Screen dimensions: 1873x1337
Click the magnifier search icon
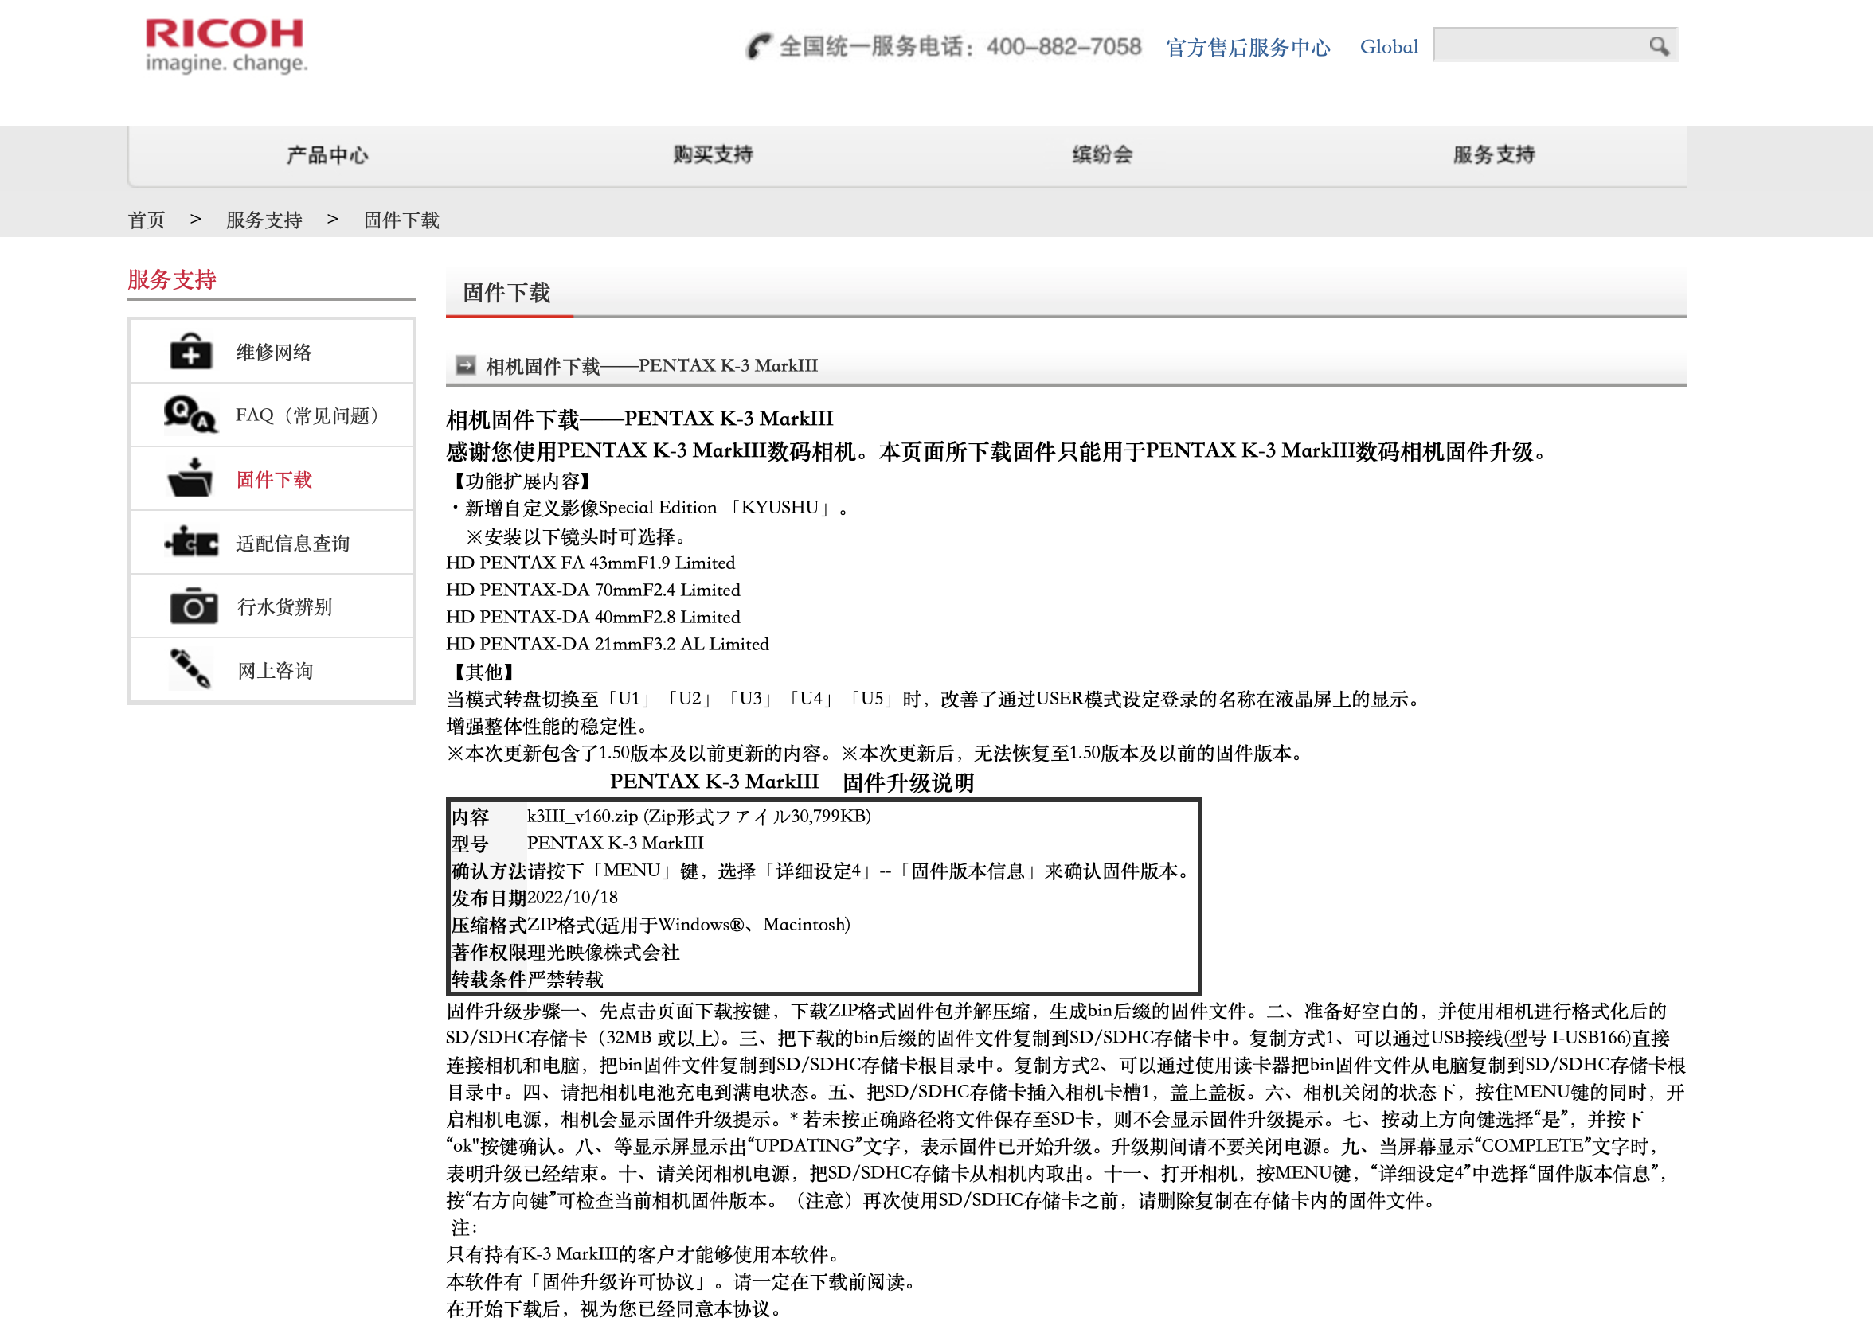(x=1659, y=46)
